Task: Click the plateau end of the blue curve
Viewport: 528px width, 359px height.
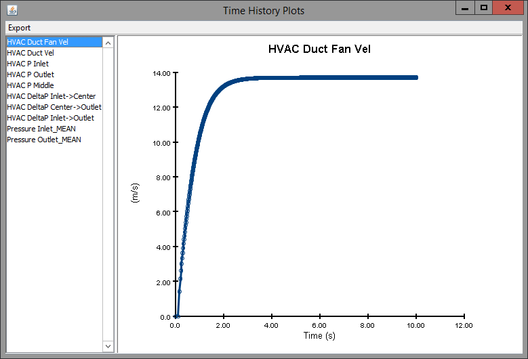Action: [415, 78]
